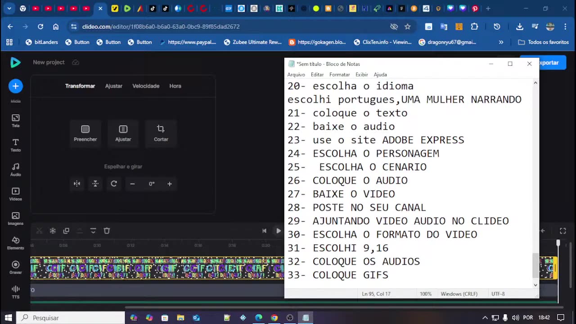The width and height of the screenshot is (576, 324).
Task: Click line '33- COLOQUE GIFS' in Notepad
Action: pos(338,275)
